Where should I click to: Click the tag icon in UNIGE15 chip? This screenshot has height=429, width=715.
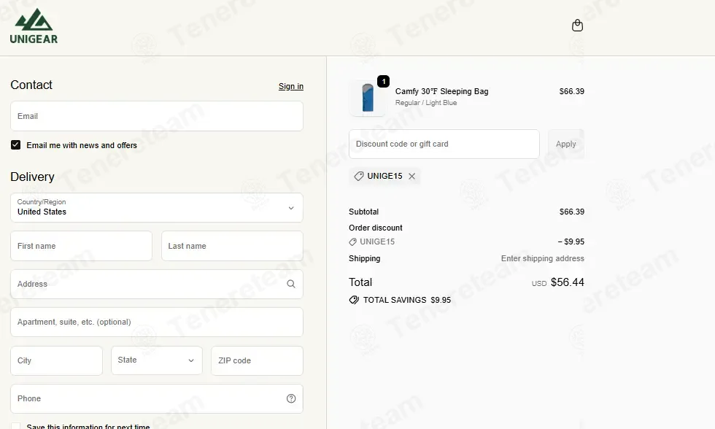359,176
